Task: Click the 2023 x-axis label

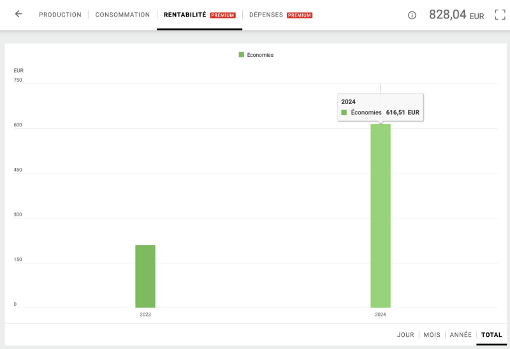Action: [145, 315]
